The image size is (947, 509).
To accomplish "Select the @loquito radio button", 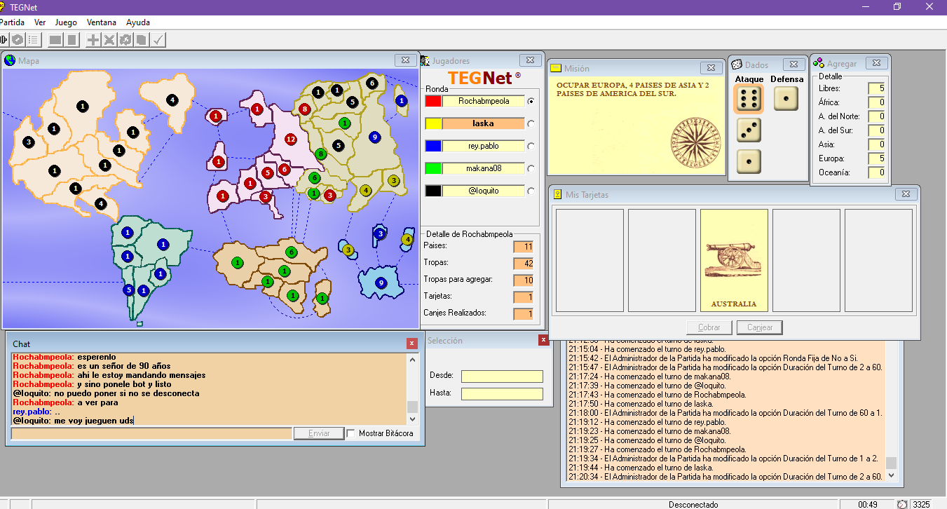I will [x=531, y=191].
